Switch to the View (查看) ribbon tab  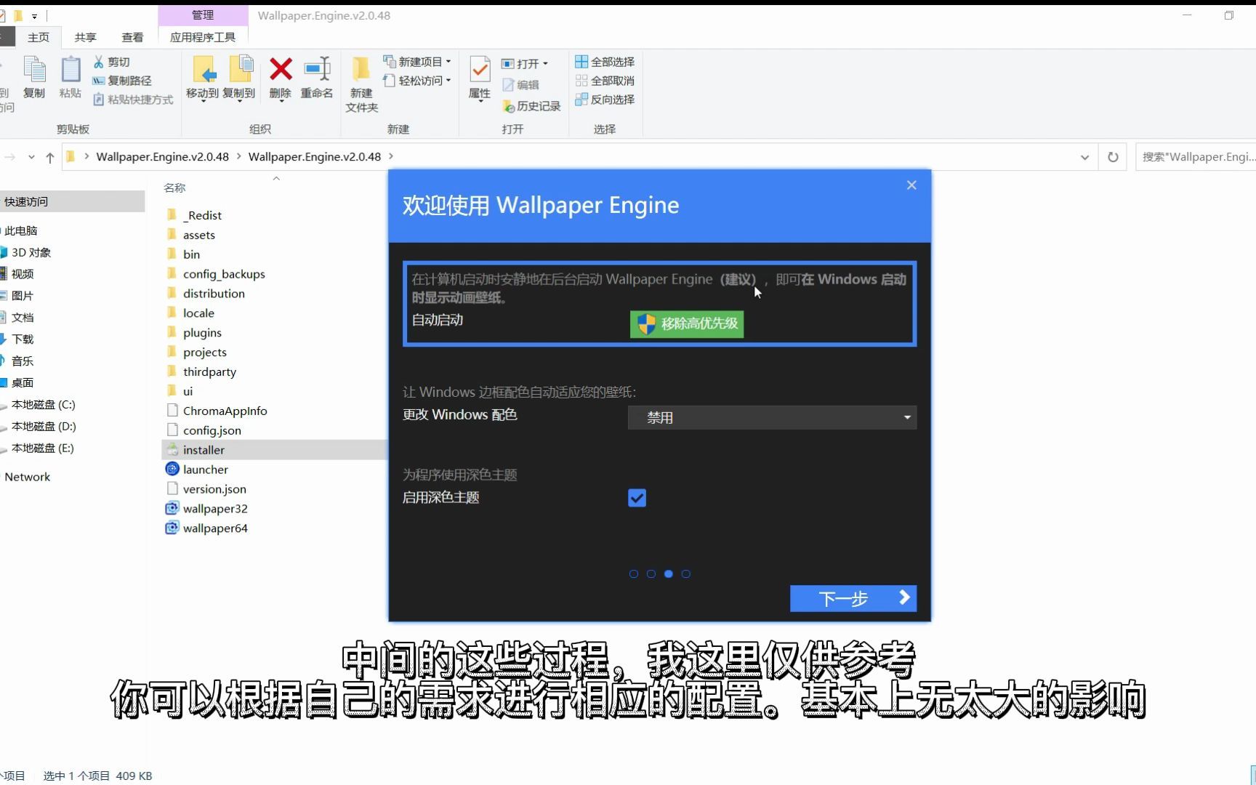tap(132, 37)
